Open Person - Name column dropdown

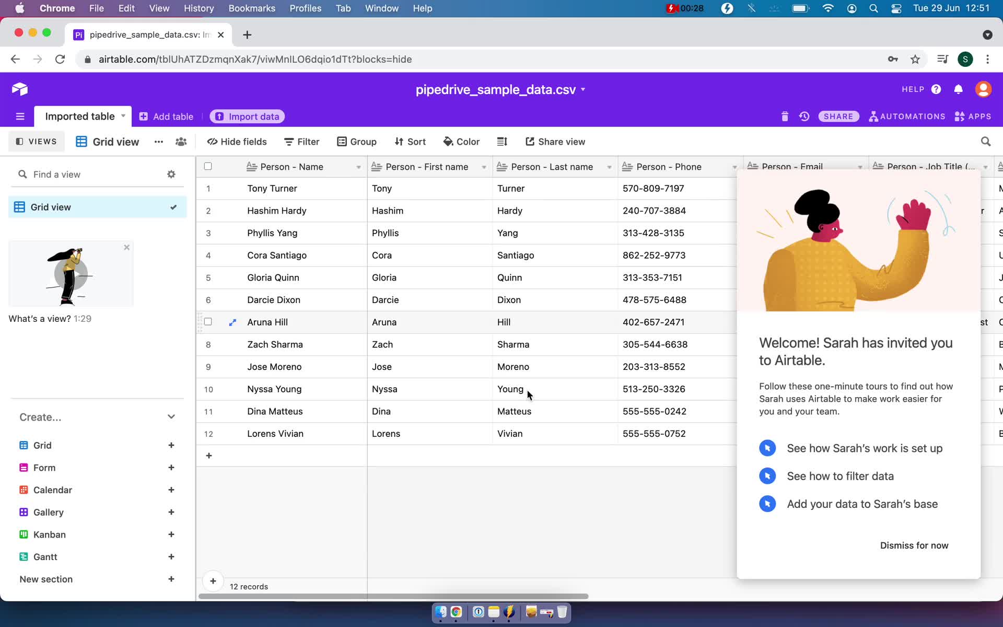358,167
